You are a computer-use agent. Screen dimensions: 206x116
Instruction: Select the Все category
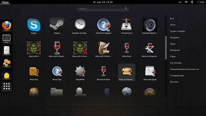(172, 18)
